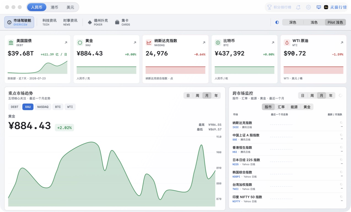Open 纳斯达克指数 card detail arrow
This screenshot has width=351, height=212.
pos(204,43)
